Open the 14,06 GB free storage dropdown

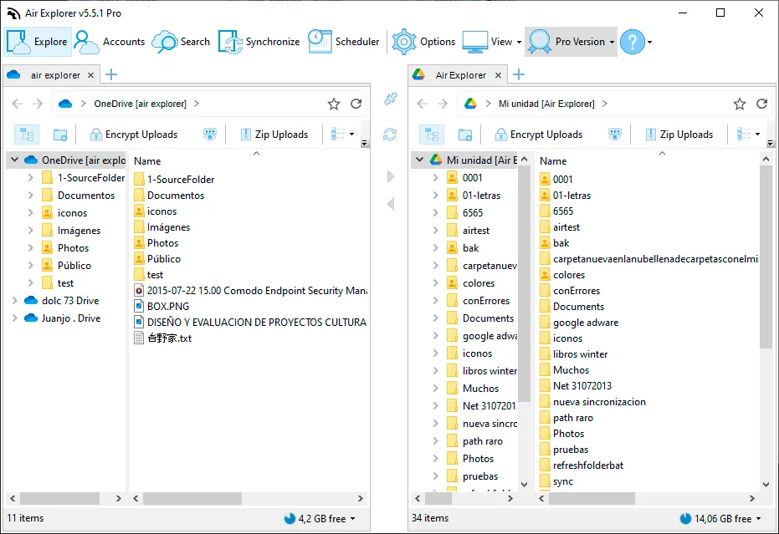click(x=721, y=519)
